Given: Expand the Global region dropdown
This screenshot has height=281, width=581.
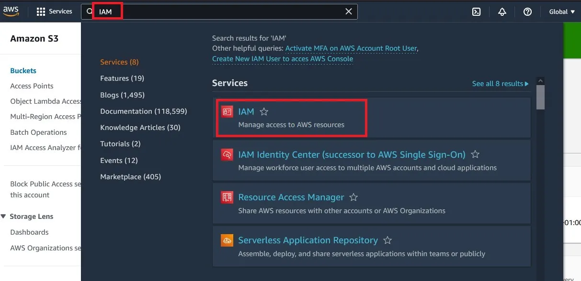Looking at the screenshot, I should (x=562, y=12).
